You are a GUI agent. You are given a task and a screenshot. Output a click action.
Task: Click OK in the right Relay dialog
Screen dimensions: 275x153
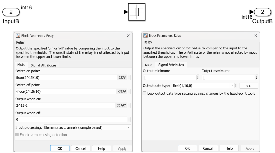[x=187, y=148]
